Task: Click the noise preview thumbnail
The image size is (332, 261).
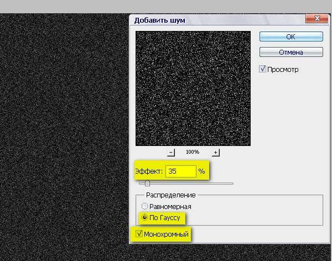Action: (x=193, y=88)
